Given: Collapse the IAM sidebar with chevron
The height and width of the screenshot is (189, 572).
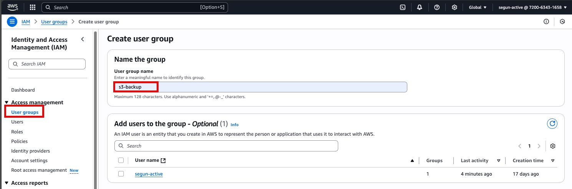Looking at the screenshot, I should coord(83,39).
